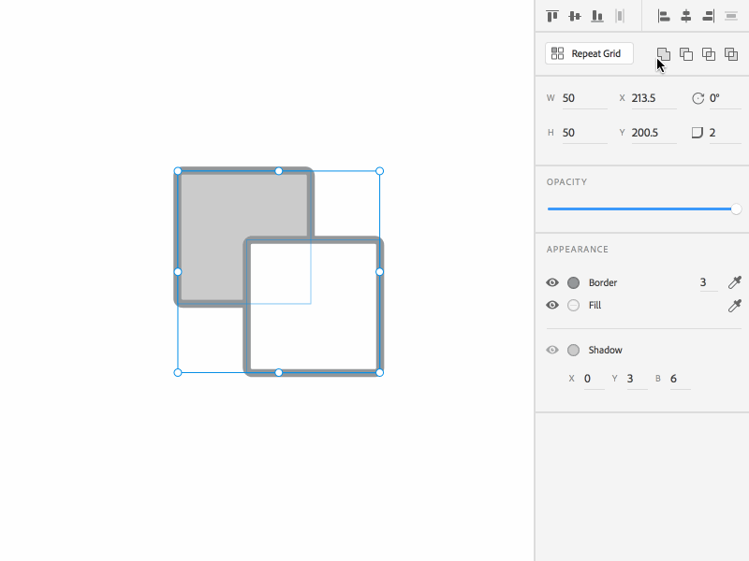Image resolution: width=749 pixels, height=561 pixels.
Task: Apply the Subtract boolean operation
Action: point(686,54)
